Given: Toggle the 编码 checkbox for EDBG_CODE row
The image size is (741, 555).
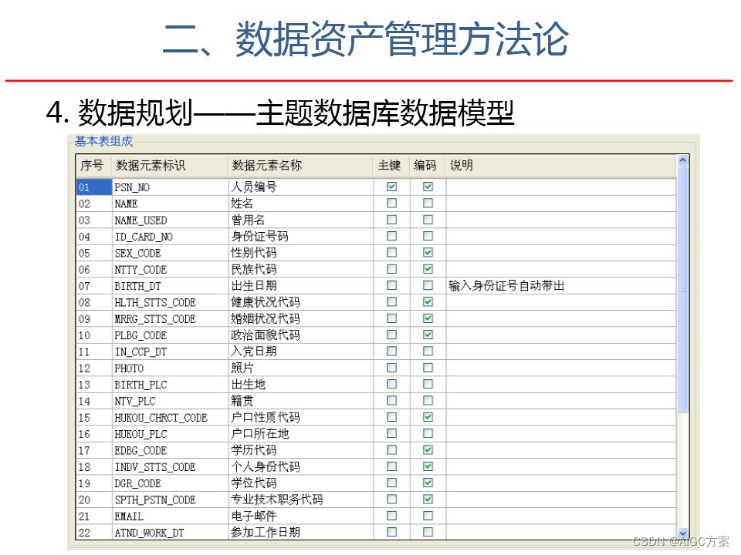Looking at the screenshot, I should pyautogui.click(x=428, y=449).
